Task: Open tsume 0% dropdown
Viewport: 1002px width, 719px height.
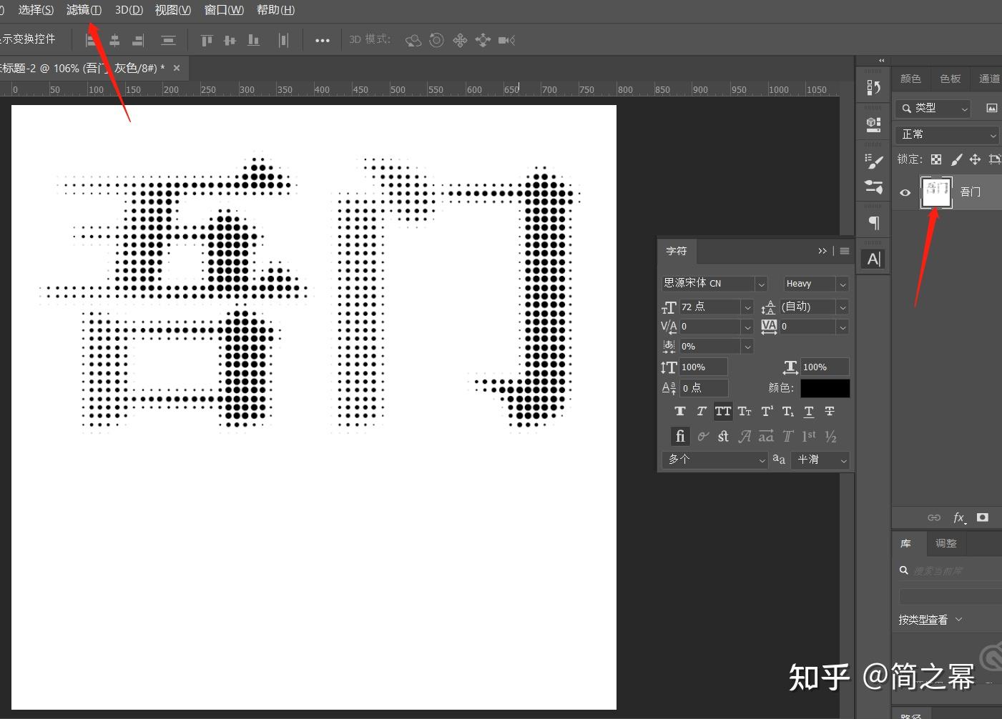Action: (716, 346)
